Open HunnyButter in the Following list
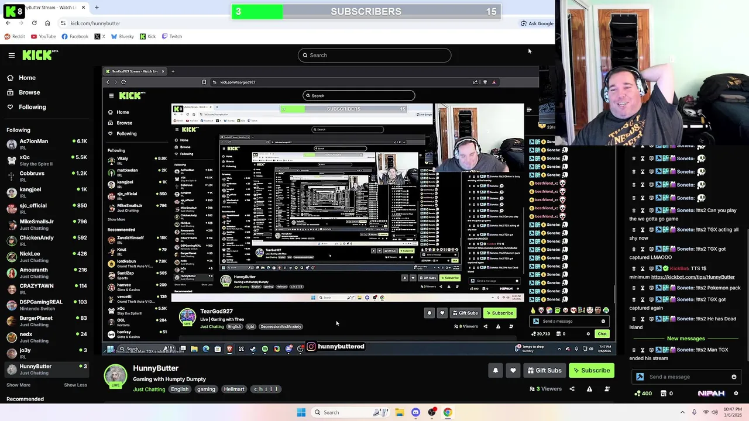The image size is (749, 421). click(47, 369)
